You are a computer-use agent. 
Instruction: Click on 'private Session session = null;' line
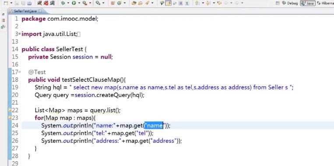pos(70,57)
